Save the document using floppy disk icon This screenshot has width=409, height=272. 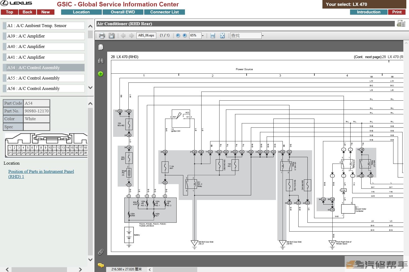tap(112, 36)
